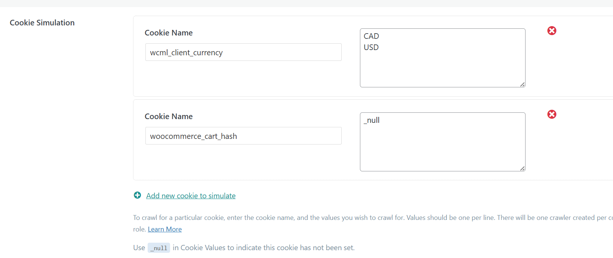Image resolution: width=613 pixels, height=258 pixels.
Task: Click the green plus add-cookie icon
Action: coord(138,195)
